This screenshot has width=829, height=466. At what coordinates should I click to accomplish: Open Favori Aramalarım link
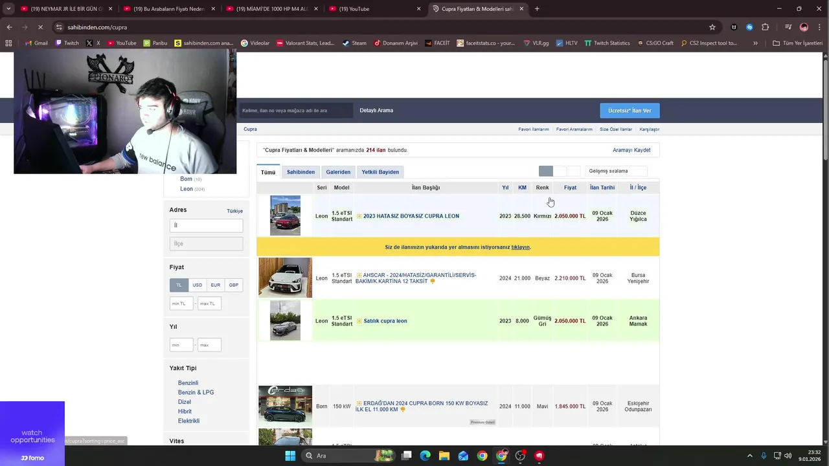(574, 129)
